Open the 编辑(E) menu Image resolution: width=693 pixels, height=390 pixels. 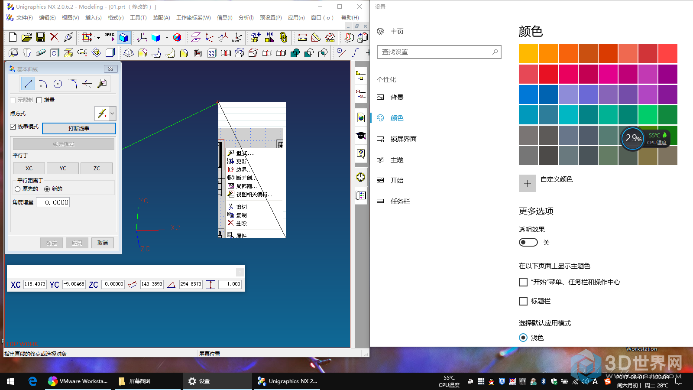click(x=47, y=18)
